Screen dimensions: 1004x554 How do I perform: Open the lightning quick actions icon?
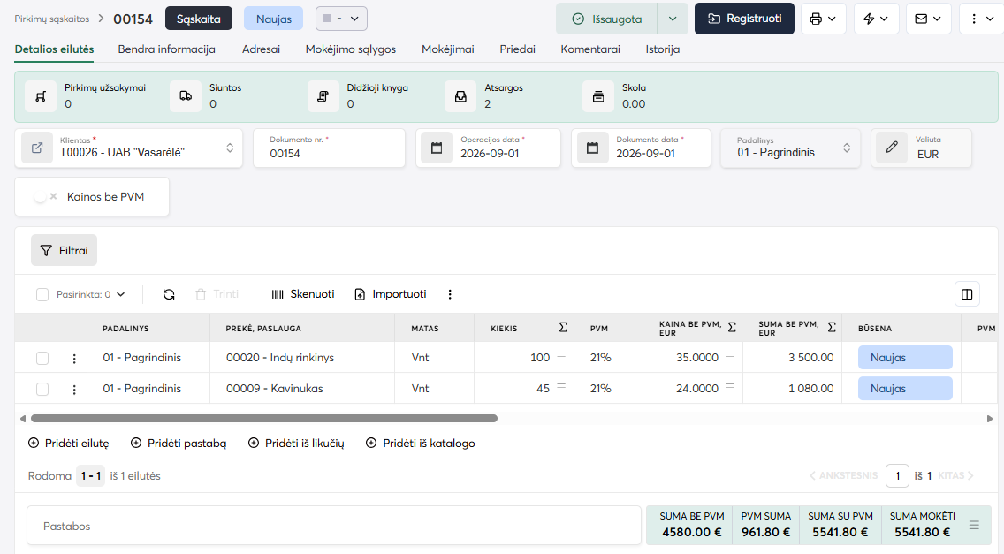pos(876,19)
